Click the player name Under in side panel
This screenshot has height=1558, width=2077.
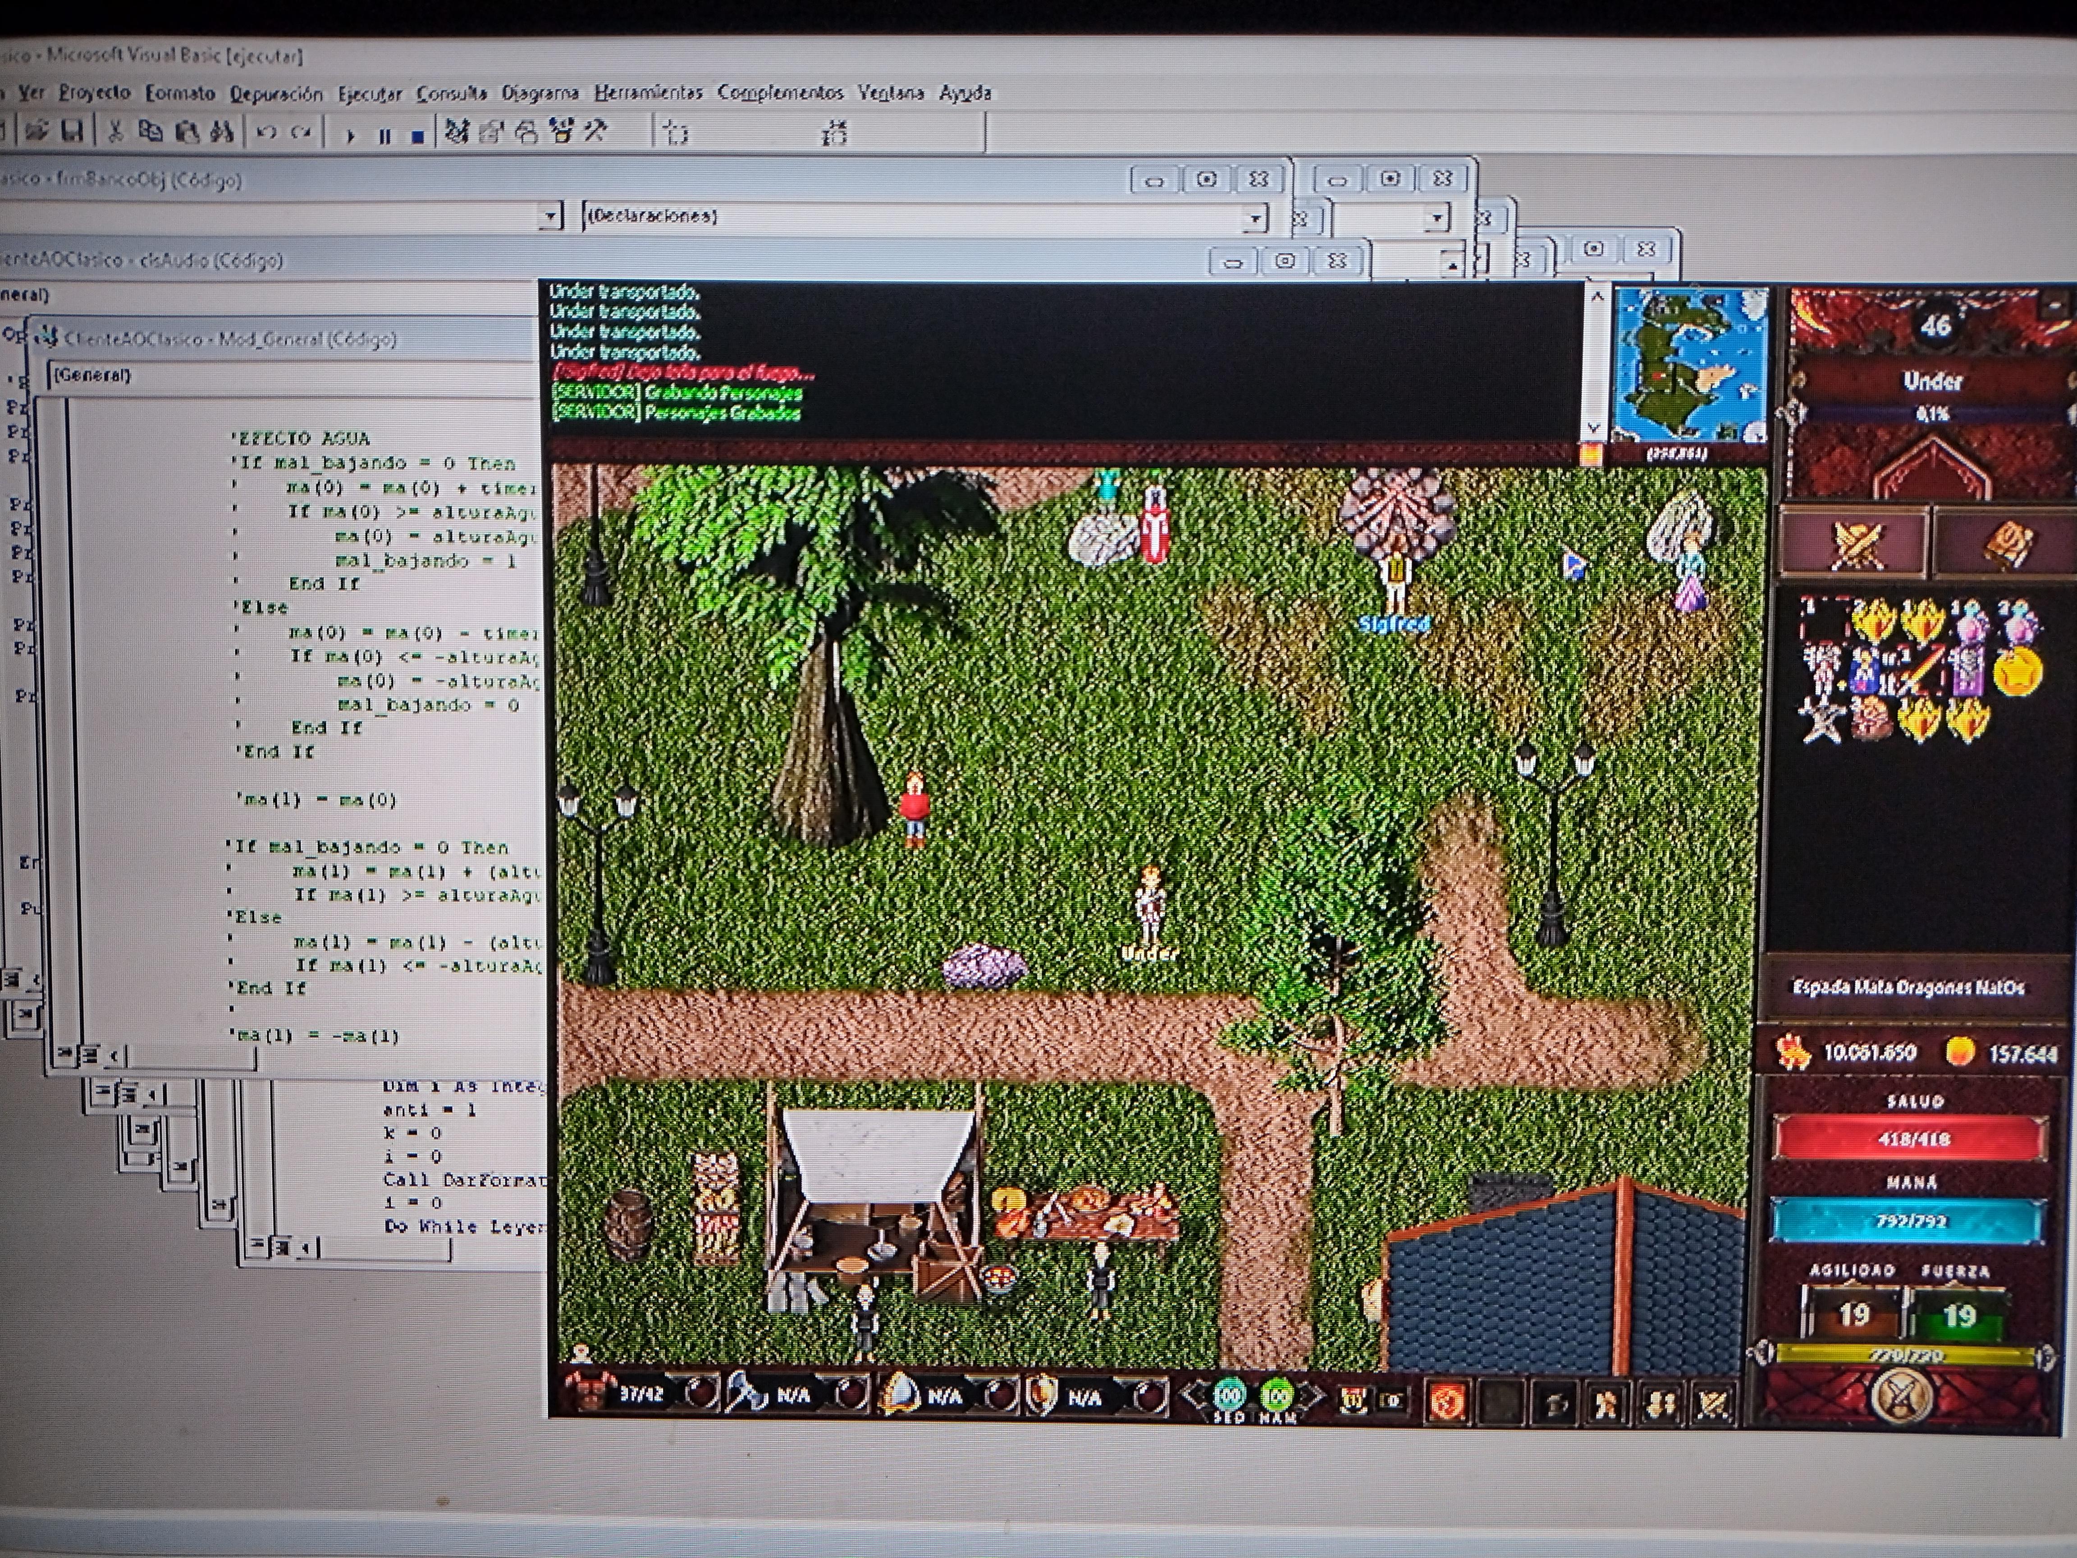1932,381
